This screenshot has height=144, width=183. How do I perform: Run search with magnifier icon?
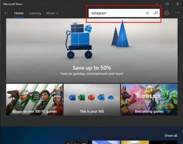click(156, 13)
